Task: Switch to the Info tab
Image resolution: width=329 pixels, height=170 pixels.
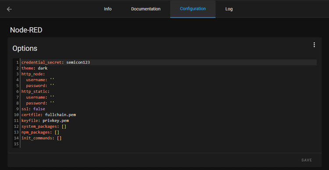Action: (x=108, y=9)
